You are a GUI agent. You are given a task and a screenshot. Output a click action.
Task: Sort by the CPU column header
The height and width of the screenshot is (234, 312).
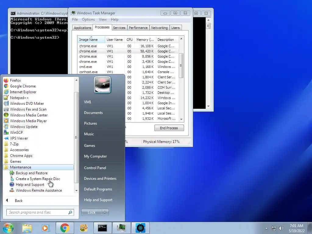pyautogui.click(x=129, y=40)
